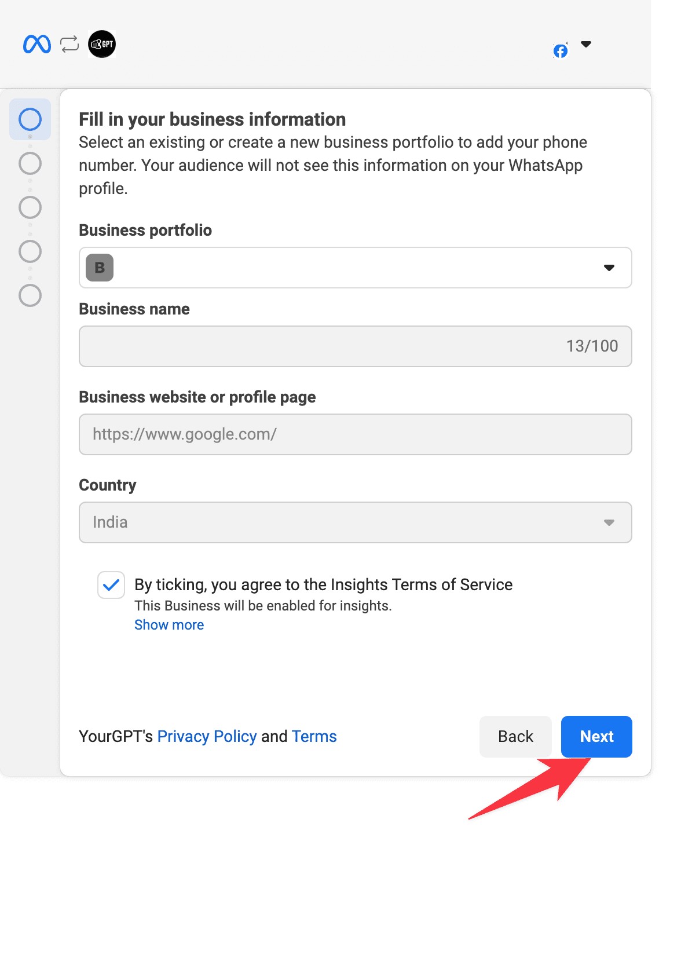This screenshot has width=681, height=958.
Task: Expand 'Show more' under the insights checkbox
Action: pyautogui.click(x=169, y=624)
